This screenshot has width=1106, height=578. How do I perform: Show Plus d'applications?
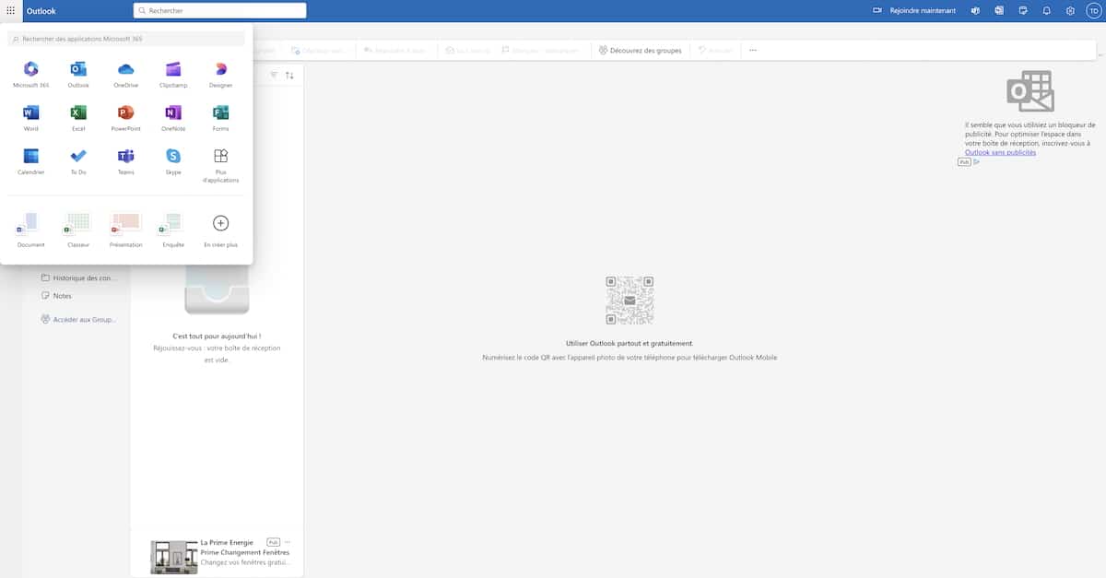[x=220, y=165]
